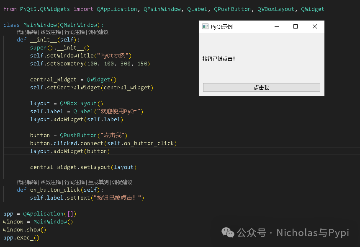360x247 pixels.
Task: Click the layout.addWidget(self.label) line
Action: click(x=77, y=120)
